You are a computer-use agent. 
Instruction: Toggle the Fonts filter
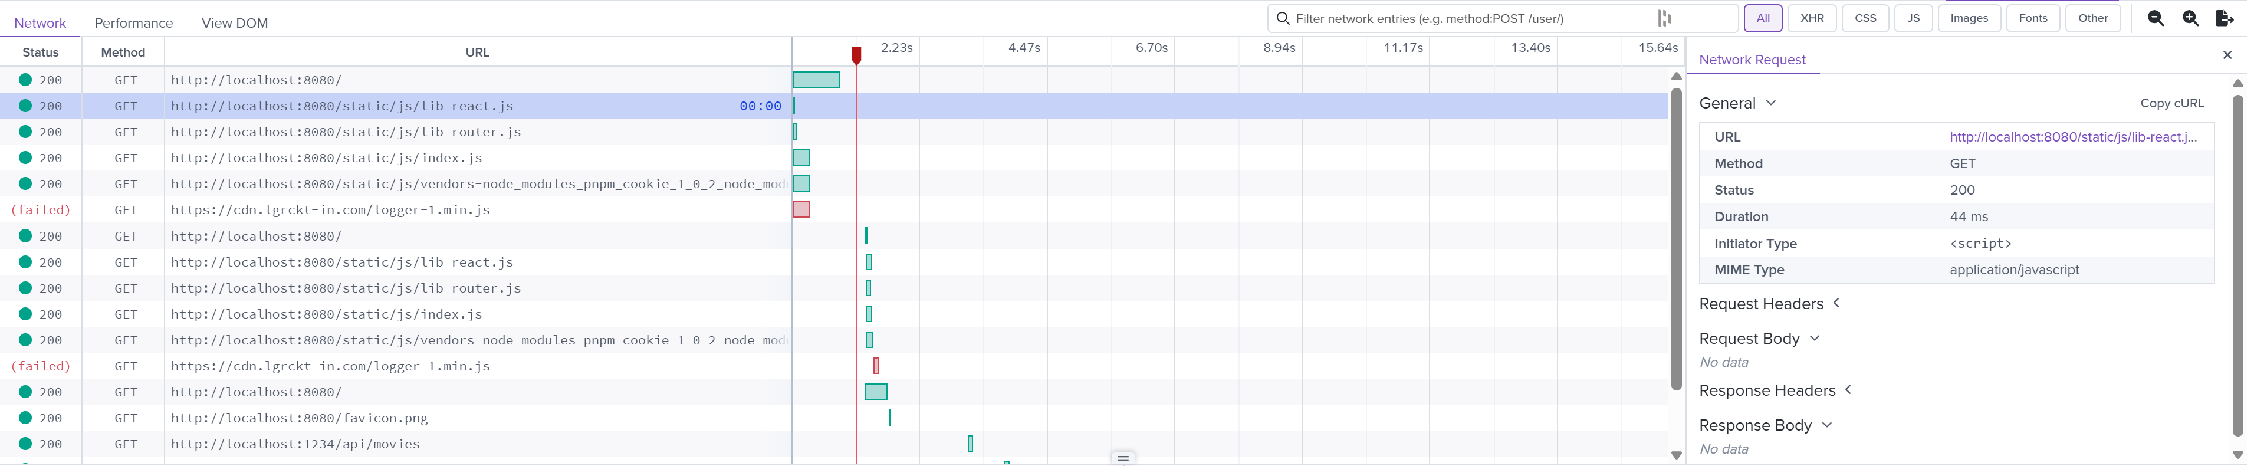pos(2033,18)
